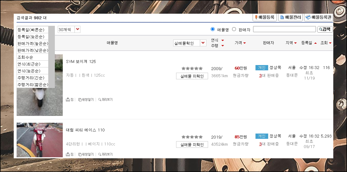Sort by 주행 arrow

pyautogui.click(x=223, y=46)
